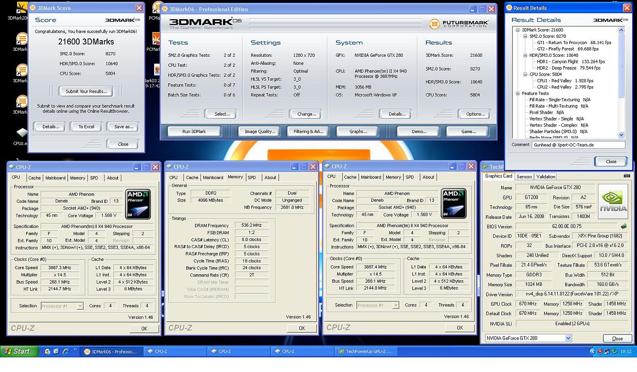
Task: Export score with To Excel button
Action: click(86, 126)
